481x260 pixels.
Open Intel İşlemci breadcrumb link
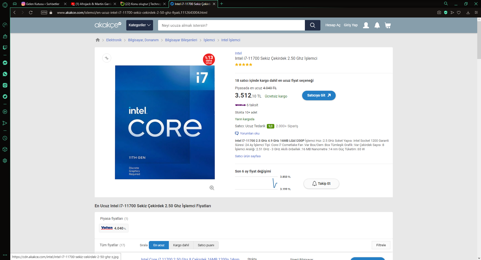(231, 40)
